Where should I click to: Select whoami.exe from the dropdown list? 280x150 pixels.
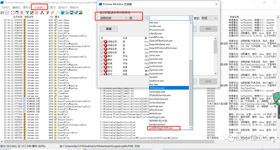pyautogui.click(x=169, y=110)
